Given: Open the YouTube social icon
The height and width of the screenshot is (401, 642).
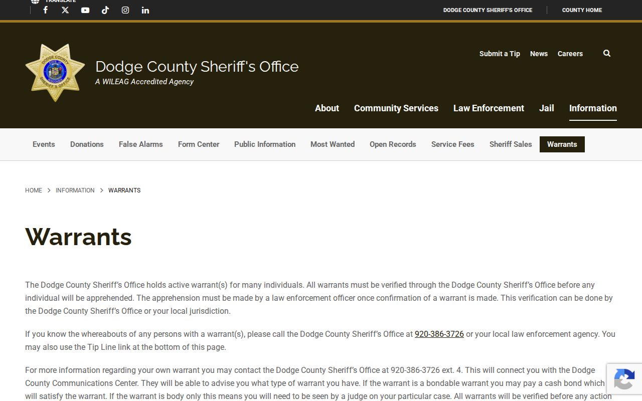Looking at the screenshot, I should (85, 10).
